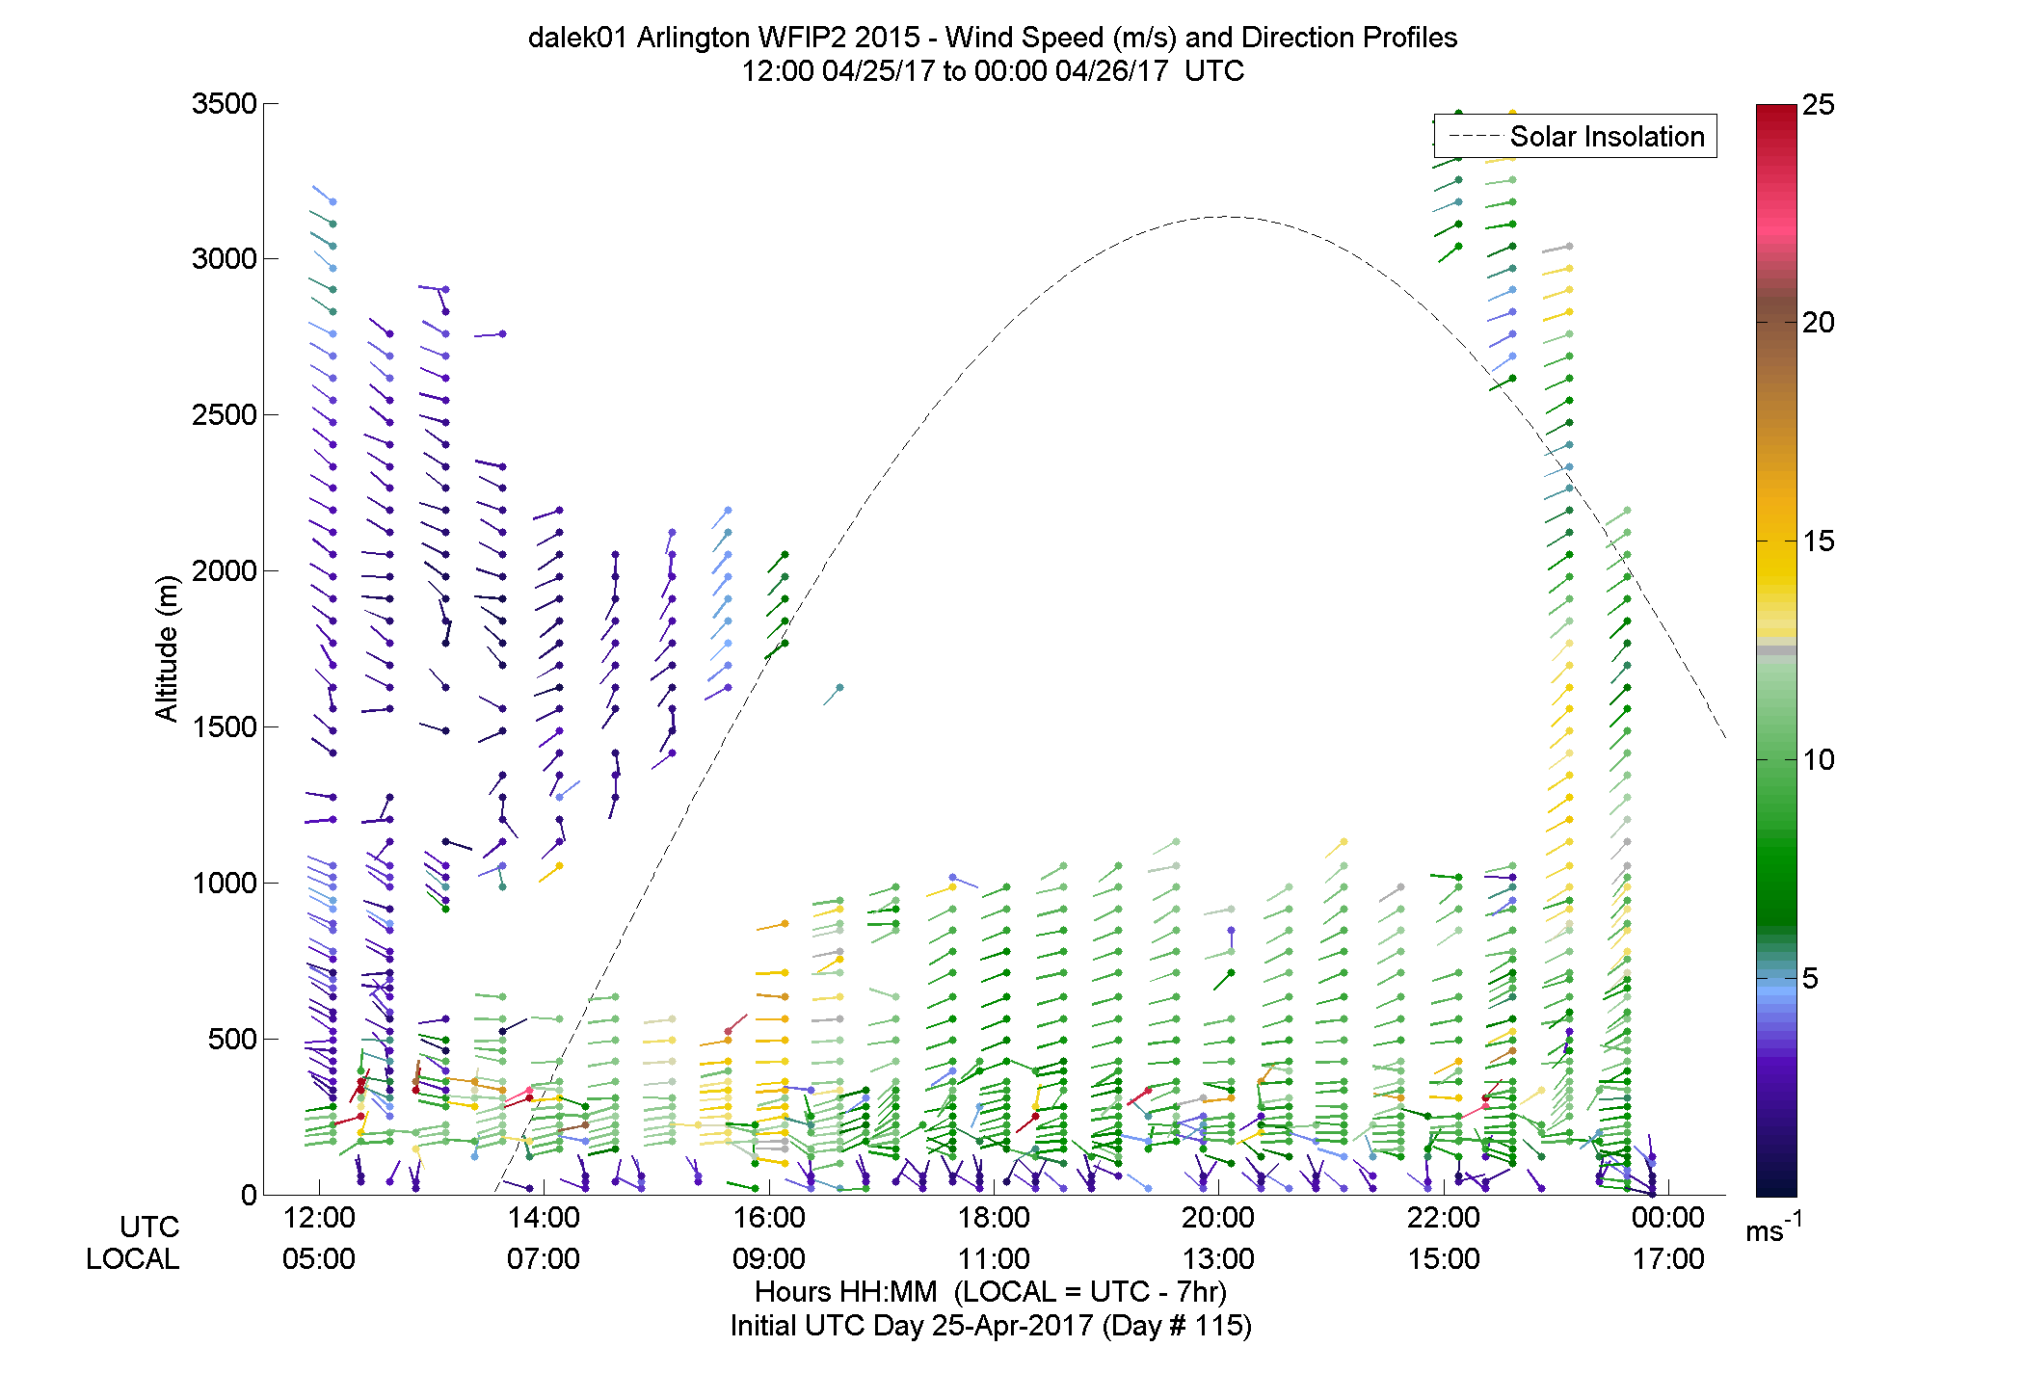Click the 05:00 local time label

[319, 1259]
